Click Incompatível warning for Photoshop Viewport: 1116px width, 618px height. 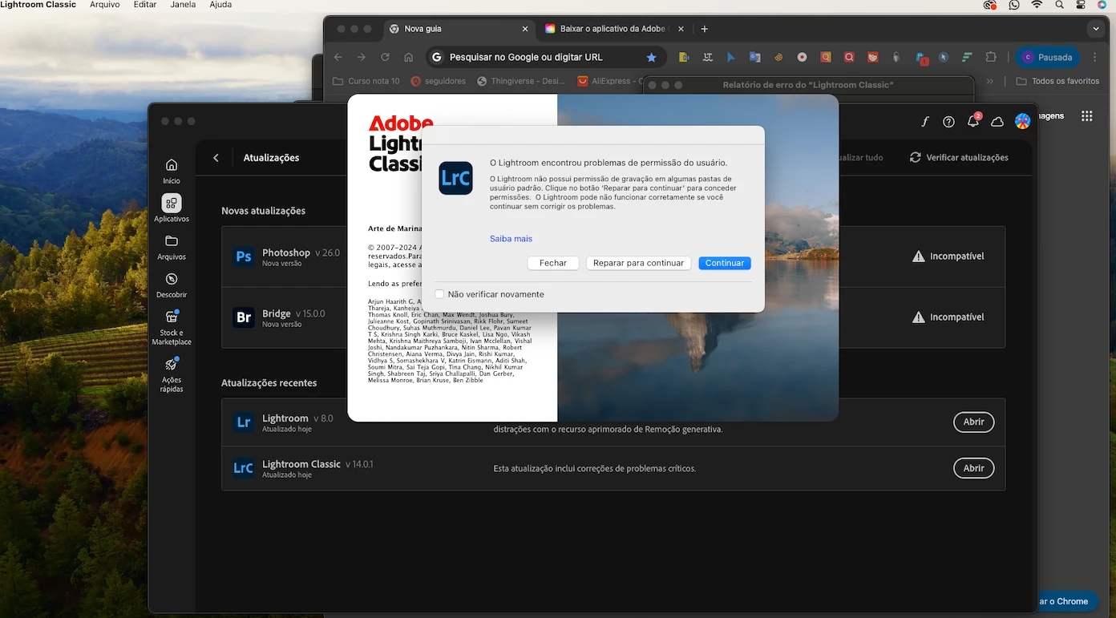click(x=948, y=256)
